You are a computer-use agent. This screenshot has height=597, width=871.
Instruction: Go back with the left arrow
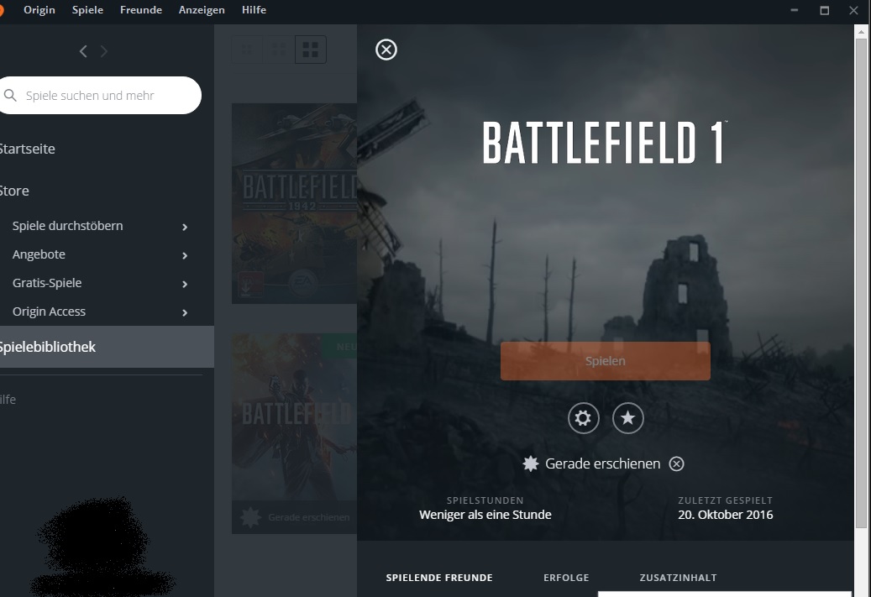tap(83, 52)
